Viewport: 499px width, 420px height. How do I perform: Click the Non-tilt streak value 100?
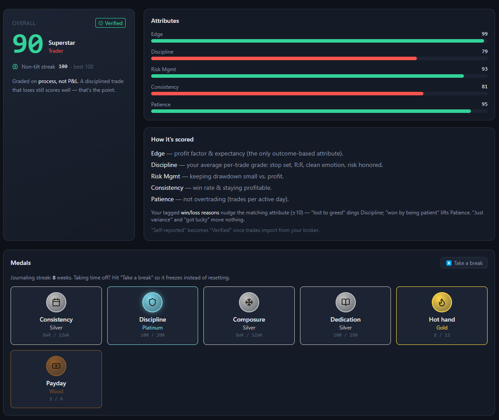pos(63,66)
